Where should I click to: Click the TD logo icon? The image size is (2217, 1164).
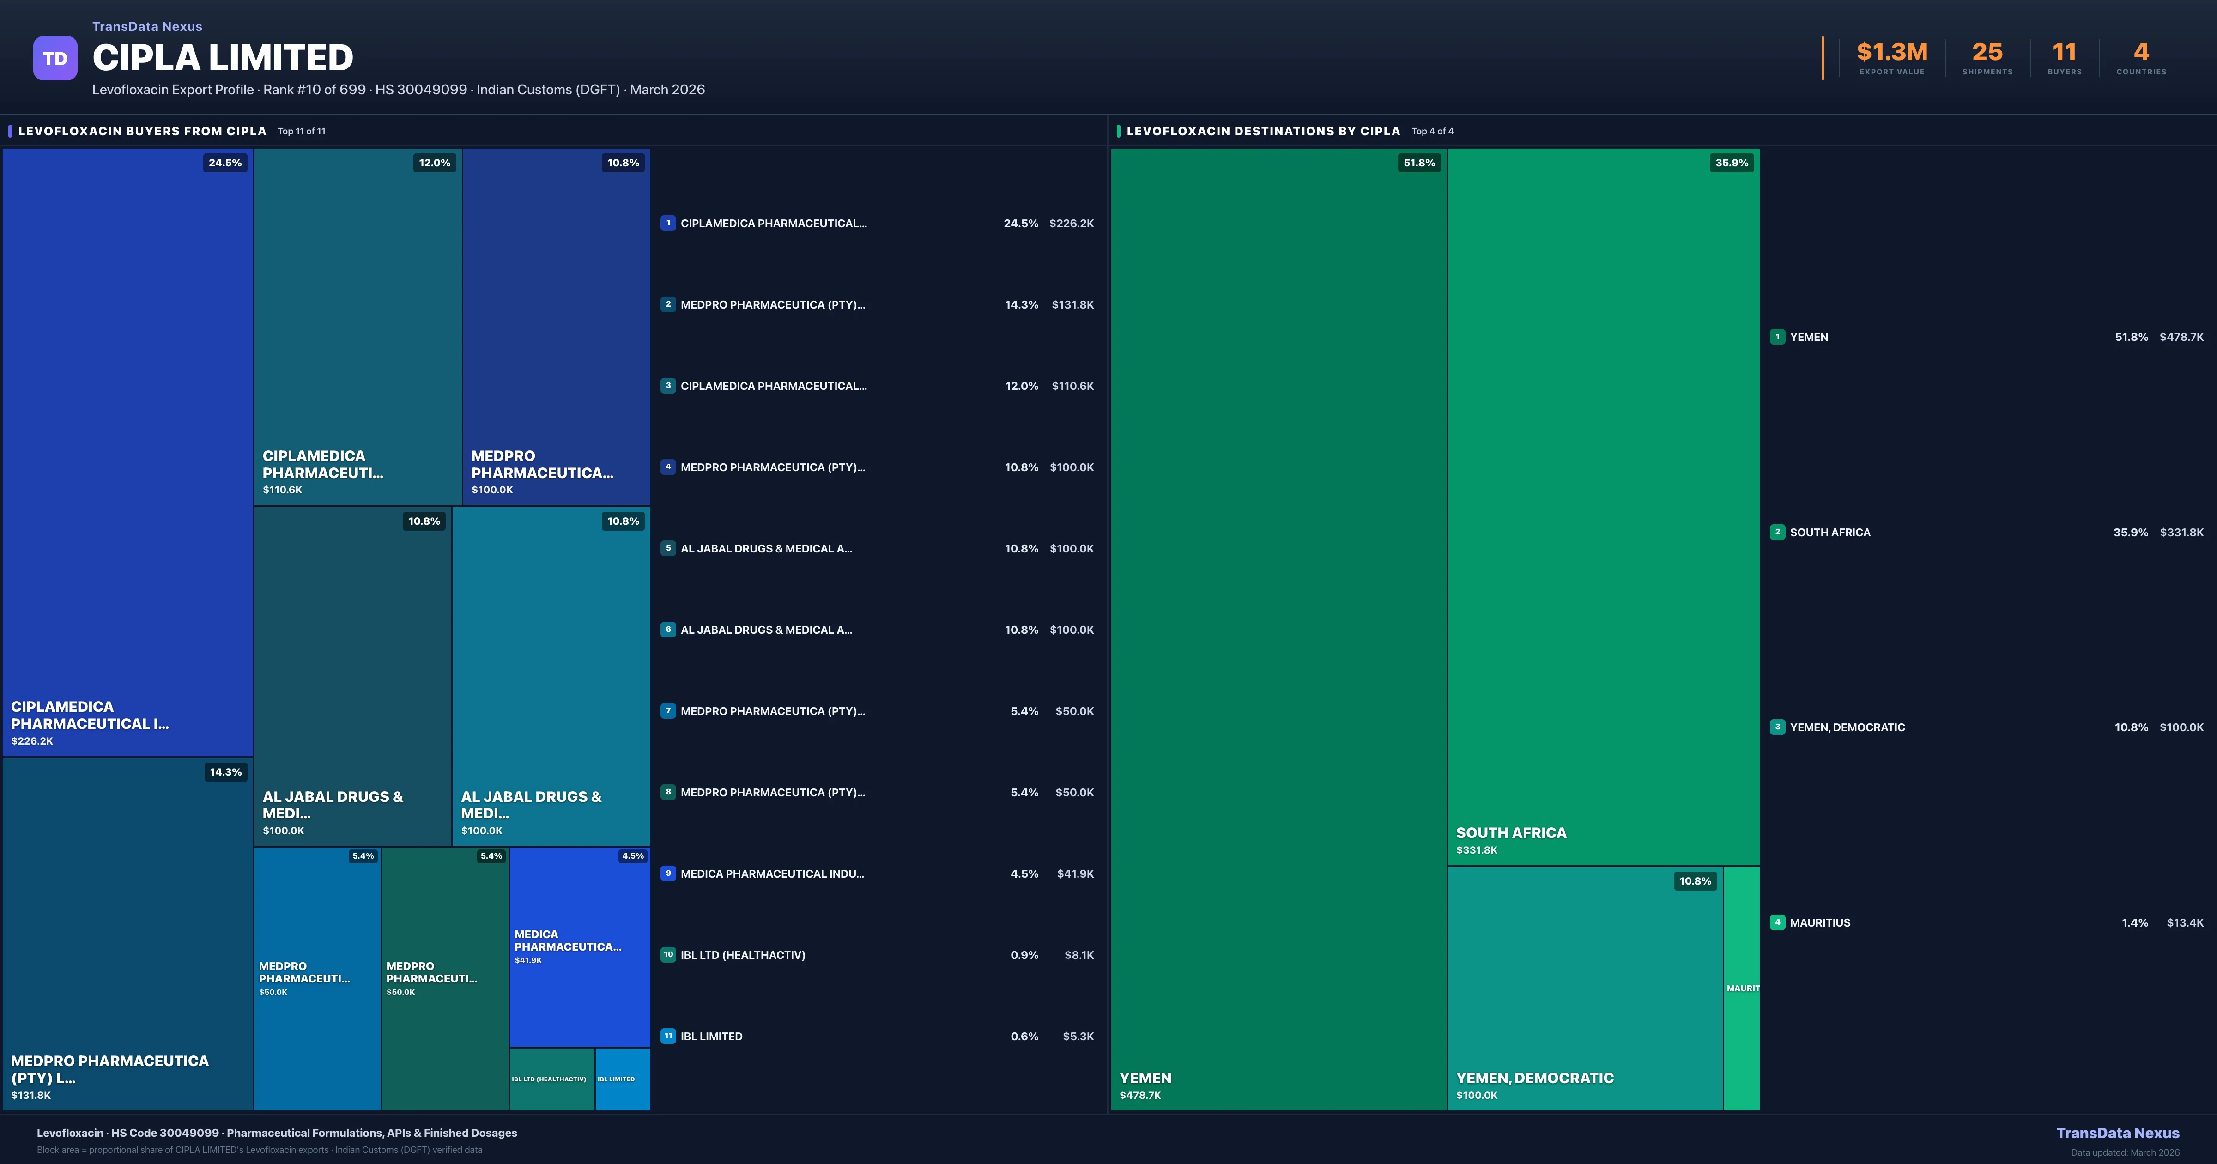55,57
